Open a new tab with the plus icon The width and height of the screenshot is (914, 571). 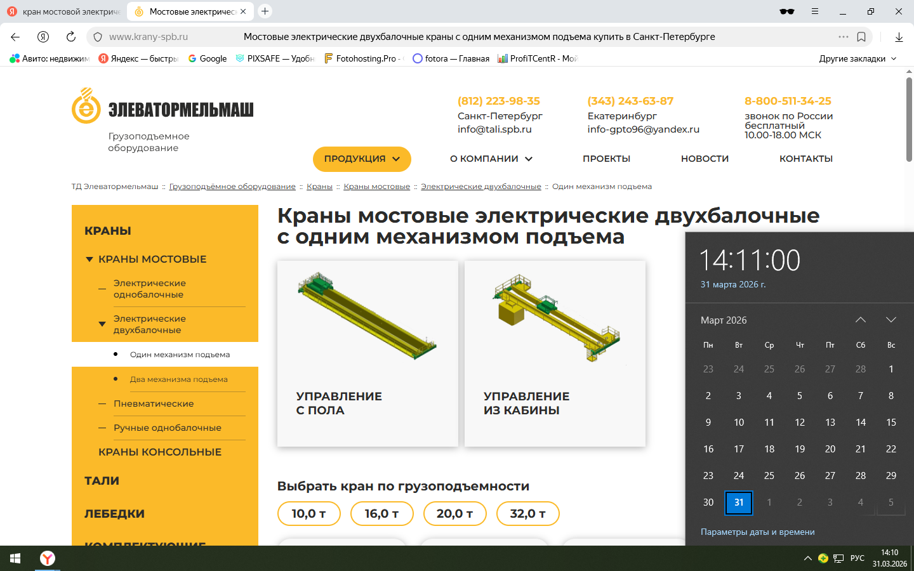(265, 11)
